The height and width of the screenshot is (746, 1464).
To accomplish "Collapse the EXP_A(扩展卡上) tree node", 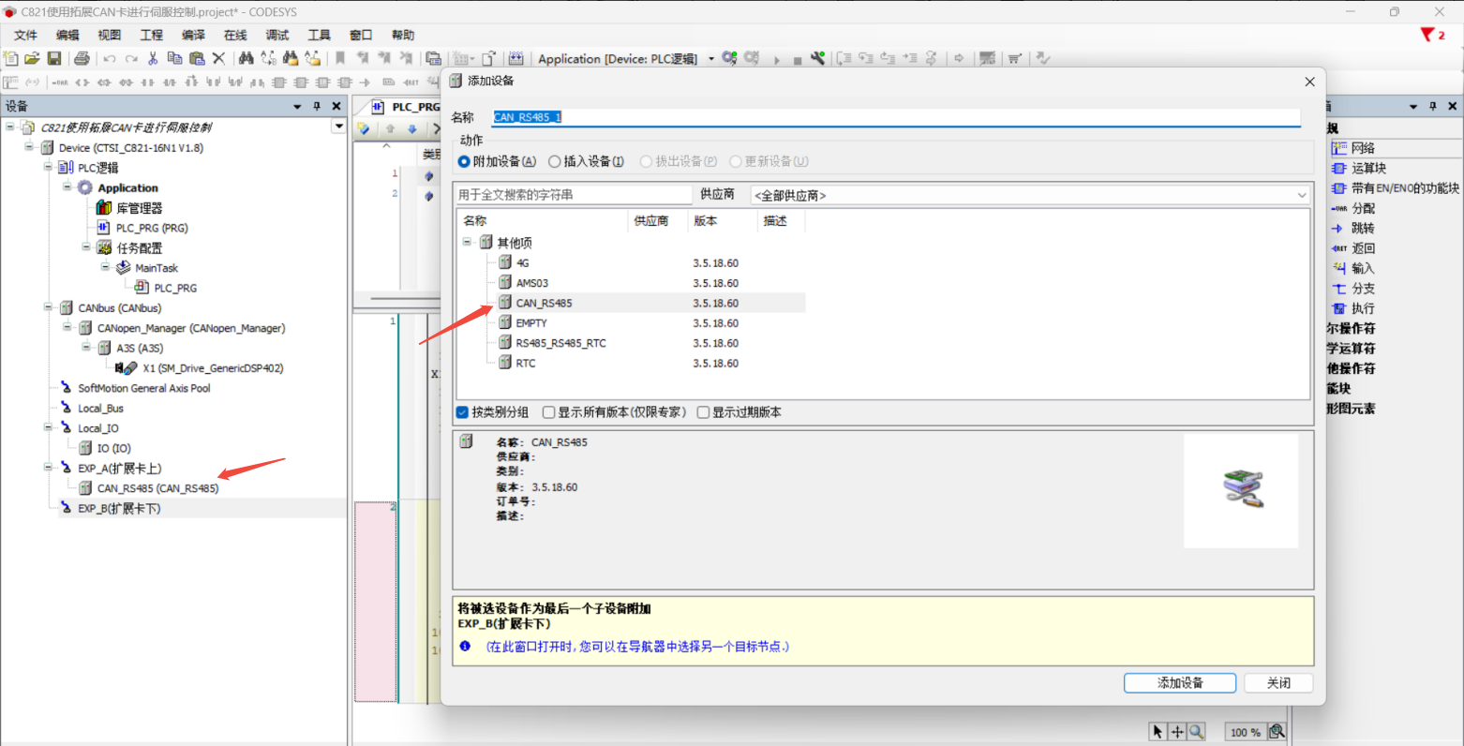I will point(48,468).
